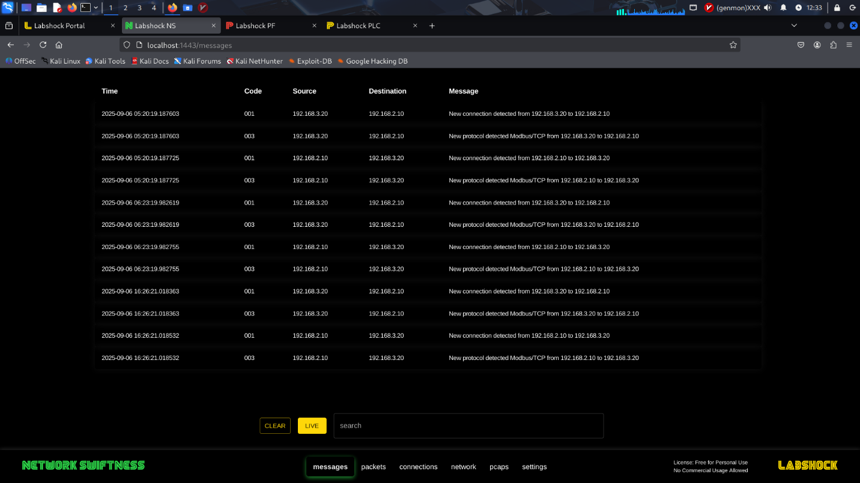Switch to workspace 3 in the panel
Viewport: 860px width, 483px height.
point(139,8)
